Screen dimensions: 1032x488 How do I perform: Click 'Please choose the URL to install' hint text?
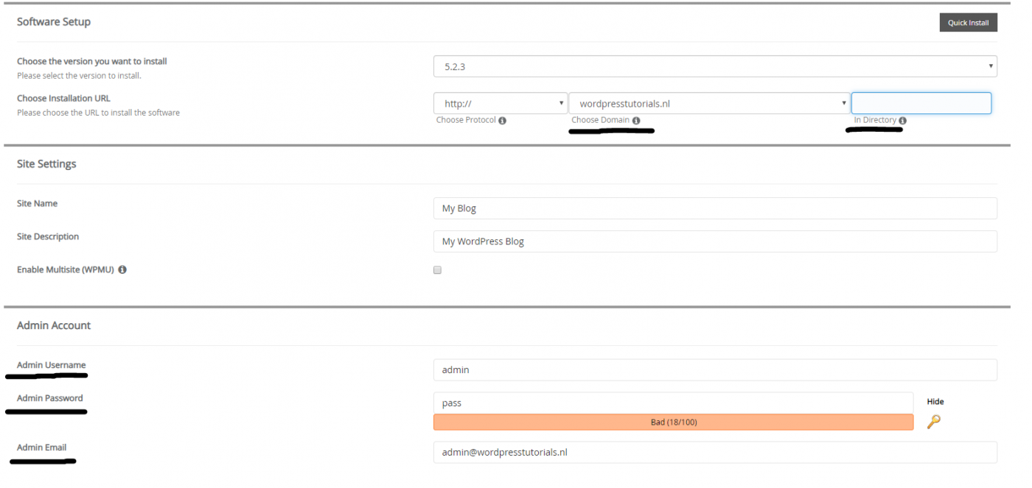(x=98, y=113)
